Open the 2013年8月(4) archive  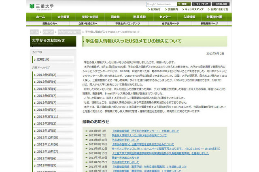pyautogui.click(x=53, y=82)
